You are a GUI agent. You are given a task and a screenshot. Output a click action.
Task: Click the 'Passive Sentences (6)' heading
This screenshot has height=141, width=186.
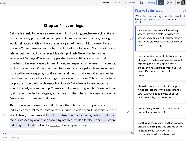[149, 11]
